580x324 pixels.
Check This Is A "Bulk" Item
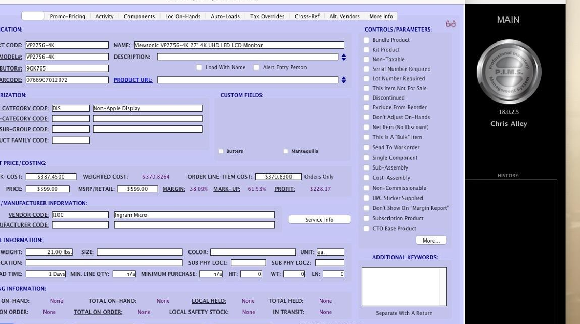click(366, 137)
